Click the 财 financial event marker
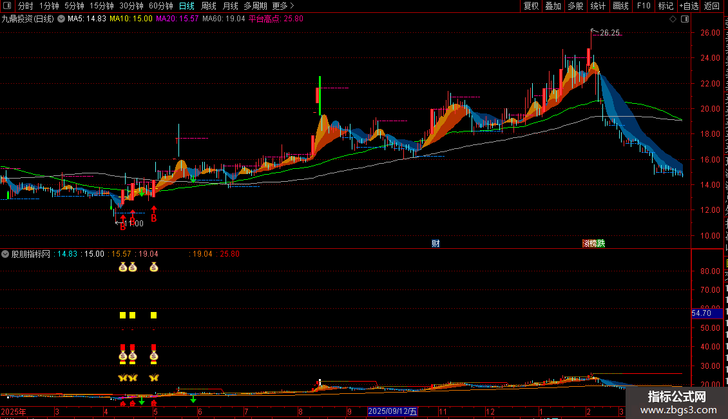The height and width of the screenshot is (419, 728). 436,244
